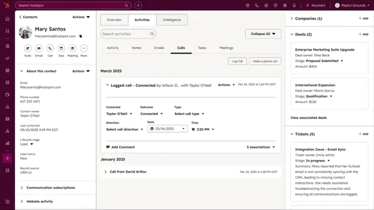Click the HubSpot sprocket logo

click(x=7, y=5)
